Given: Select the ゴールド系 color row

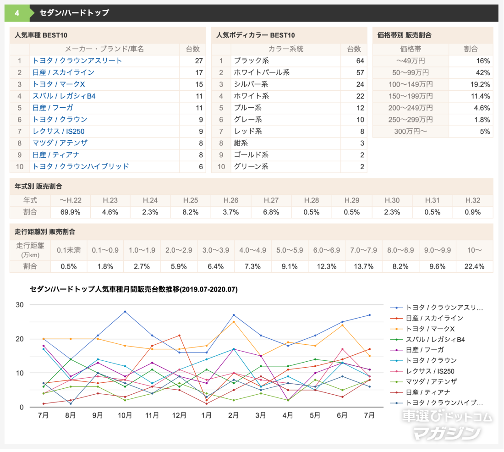Looking at the screenshot, I should (x=289, y=155).
